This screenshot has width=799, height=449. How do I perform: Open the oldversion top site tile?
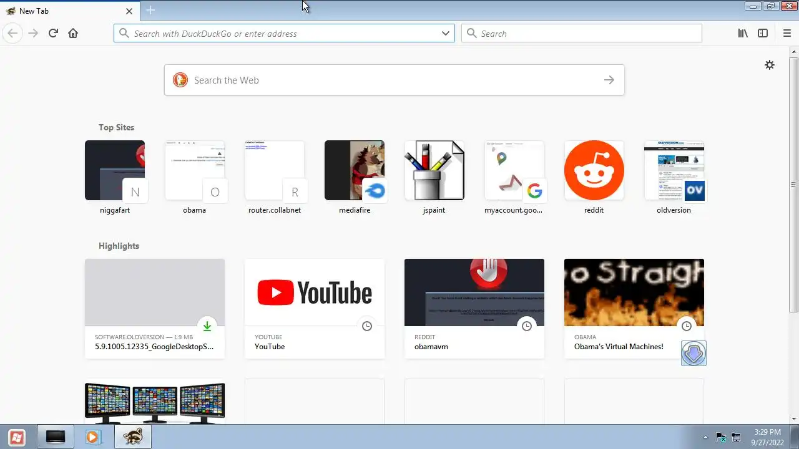(x=674, y=178)
